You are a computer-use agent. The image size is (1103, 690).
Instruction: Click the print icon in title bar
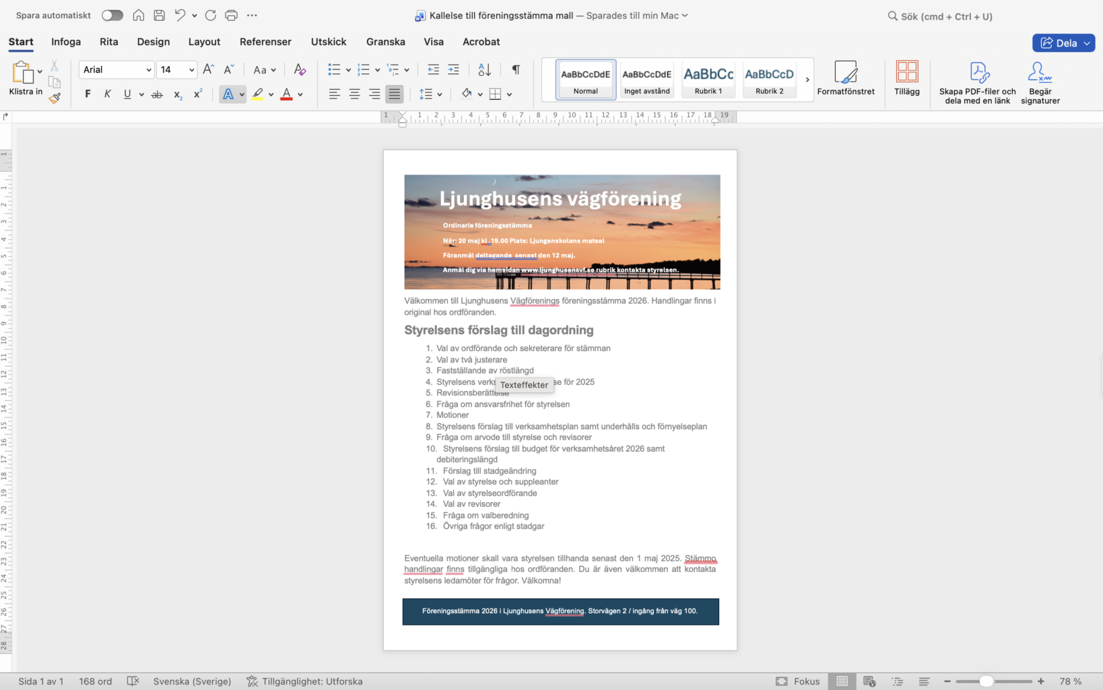point(231,15)
